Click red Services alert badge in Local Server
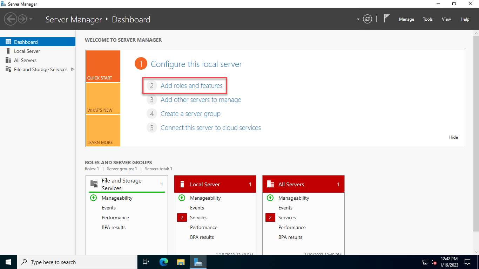The height and width of the screenshot is (269, 479). tap(182, 218)
